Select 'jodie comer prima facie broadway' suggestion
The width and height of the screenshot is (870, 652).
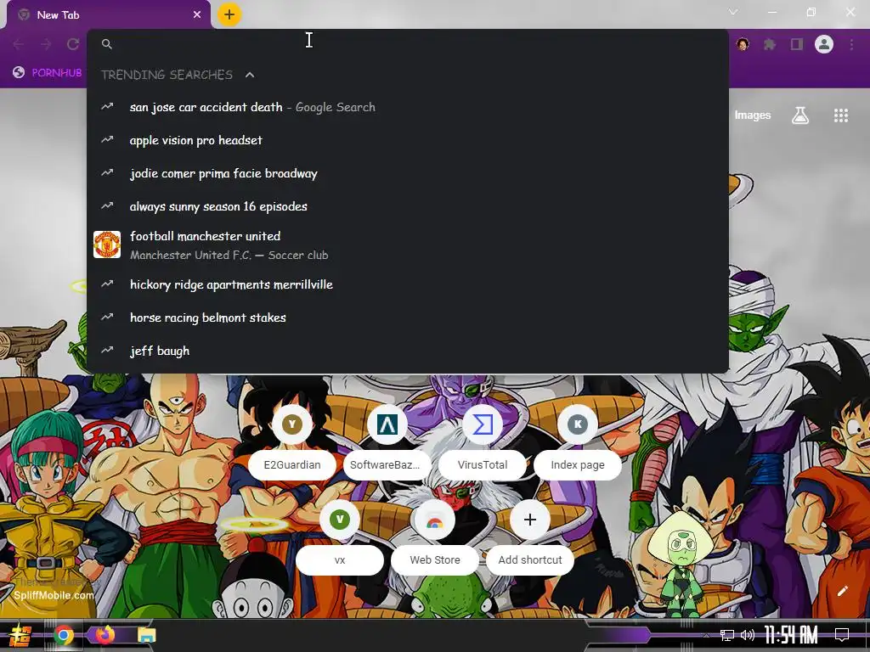(x=408, y=173)
